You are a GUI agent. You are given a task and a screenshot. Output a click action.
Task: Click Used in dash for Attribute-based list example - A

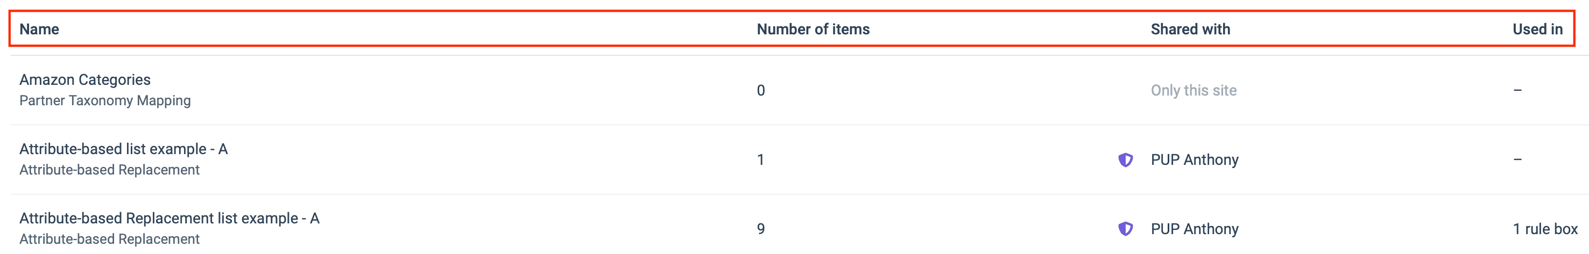(1517, 160)
